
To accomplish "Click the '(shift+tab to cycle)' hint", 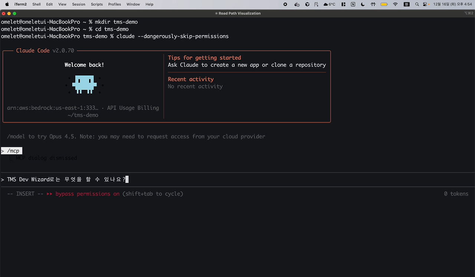I will [153, 194].
